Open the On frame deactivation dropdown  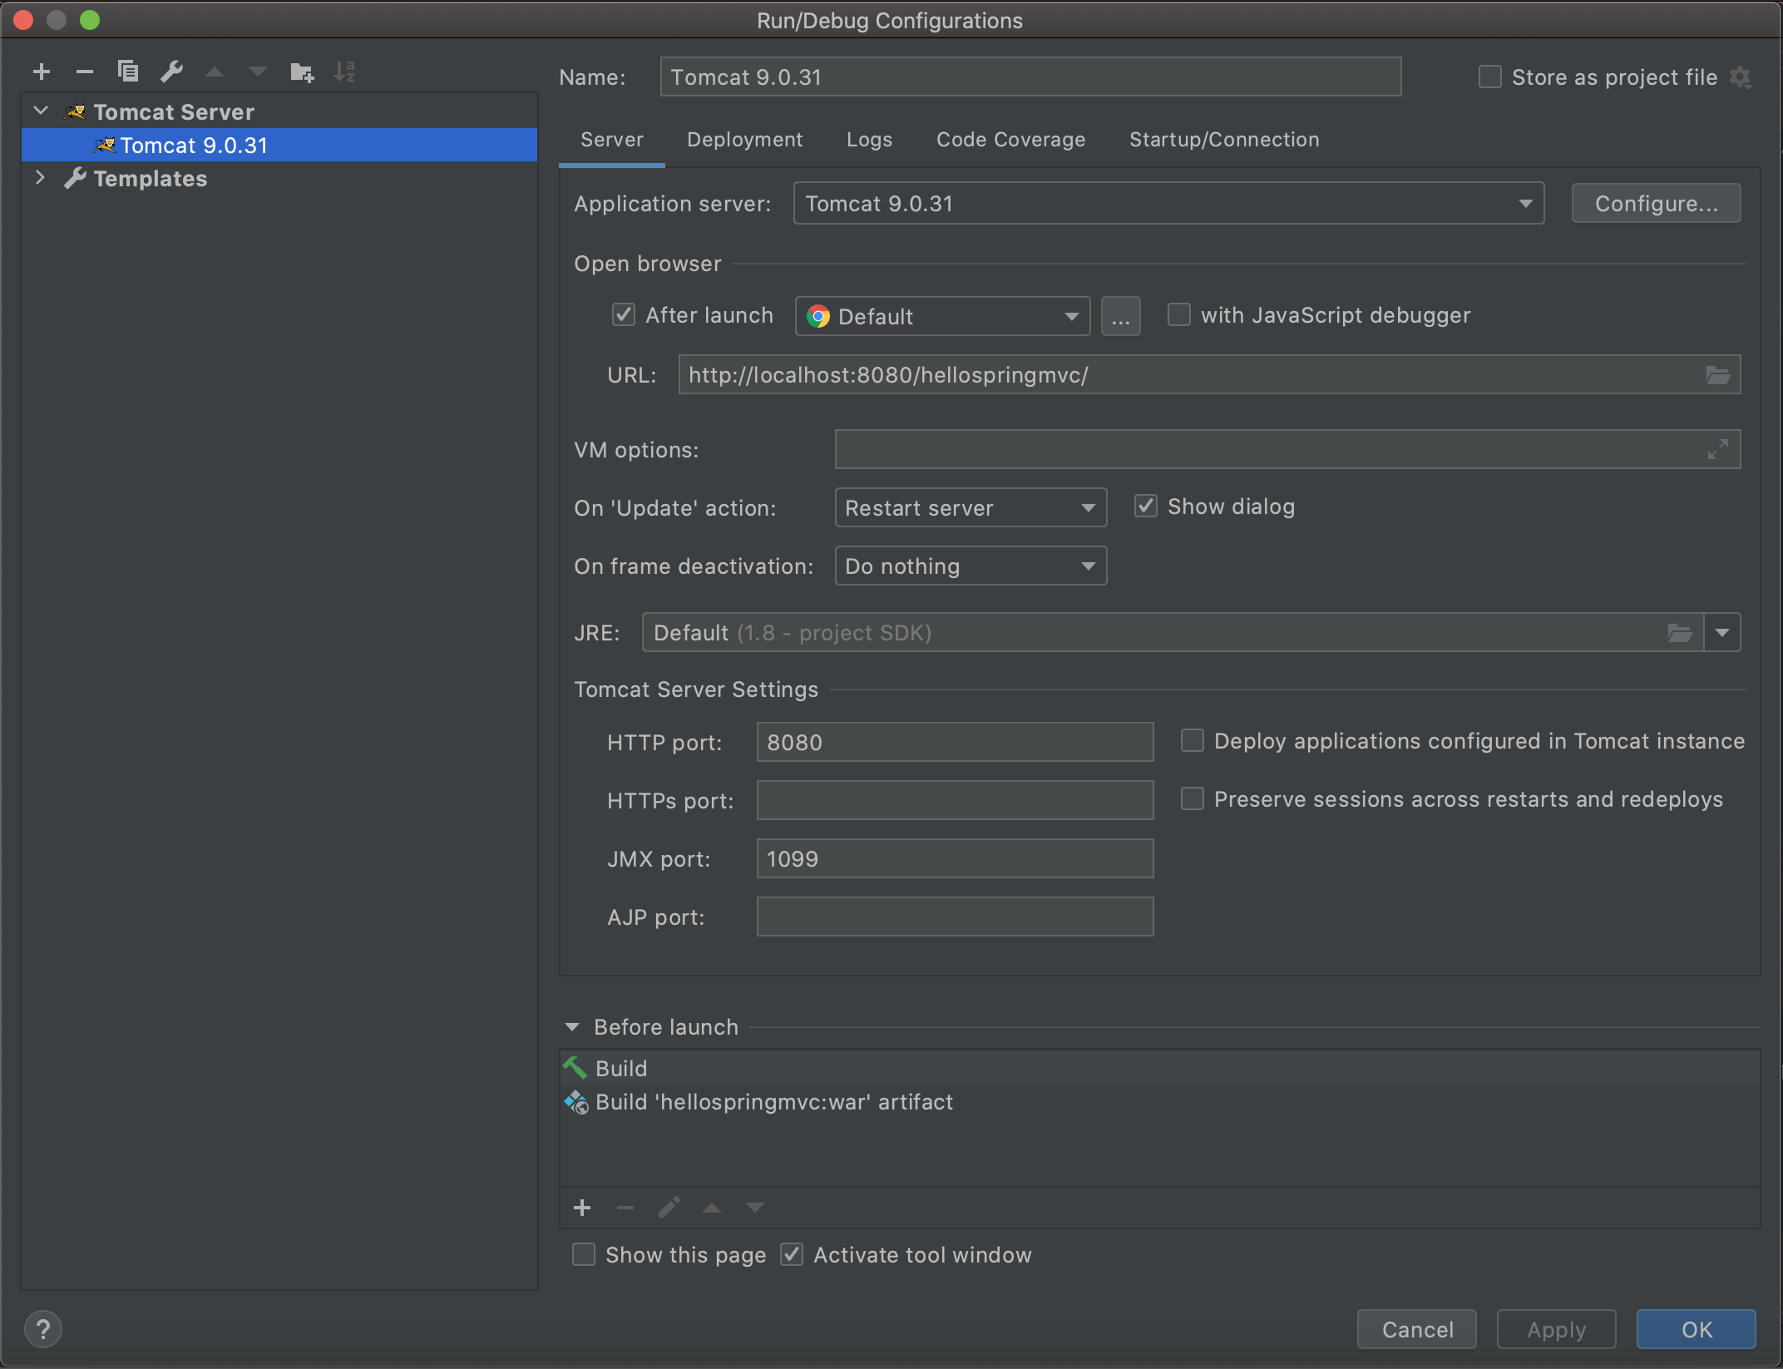(x=971, y=566)
